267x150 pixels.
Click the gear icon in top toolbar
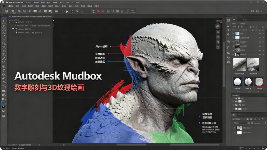(x=24, y=11)
